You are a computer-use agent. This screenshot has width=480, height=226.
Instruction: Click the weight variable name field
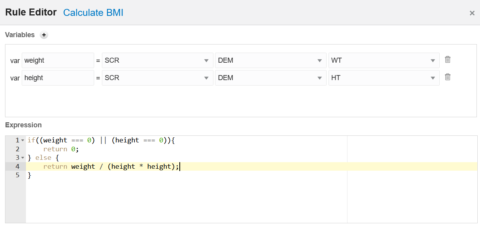tap(58, 60)
